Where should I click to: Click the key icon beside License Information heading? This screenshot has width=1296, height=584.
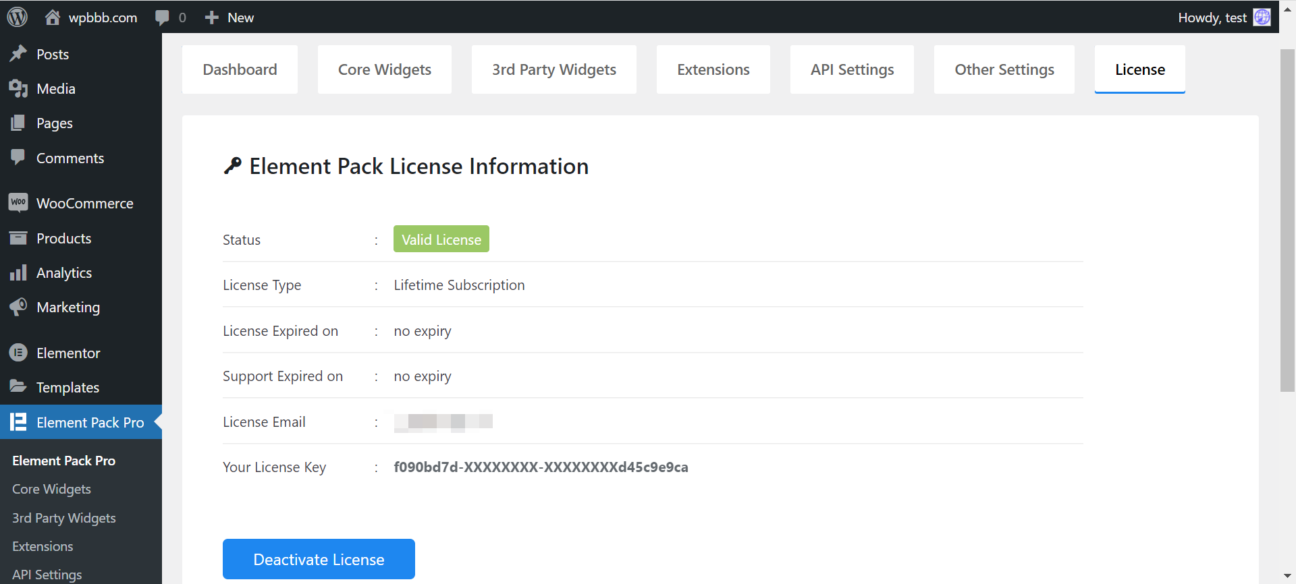tap(232, 166)
